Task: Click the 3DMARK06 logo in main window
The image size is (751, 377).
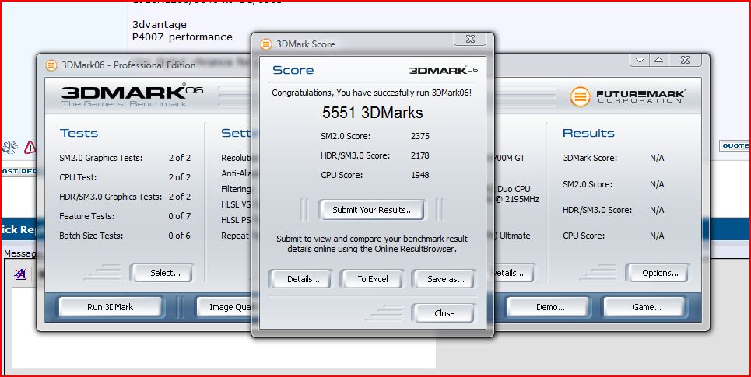Action: [132, 95]
